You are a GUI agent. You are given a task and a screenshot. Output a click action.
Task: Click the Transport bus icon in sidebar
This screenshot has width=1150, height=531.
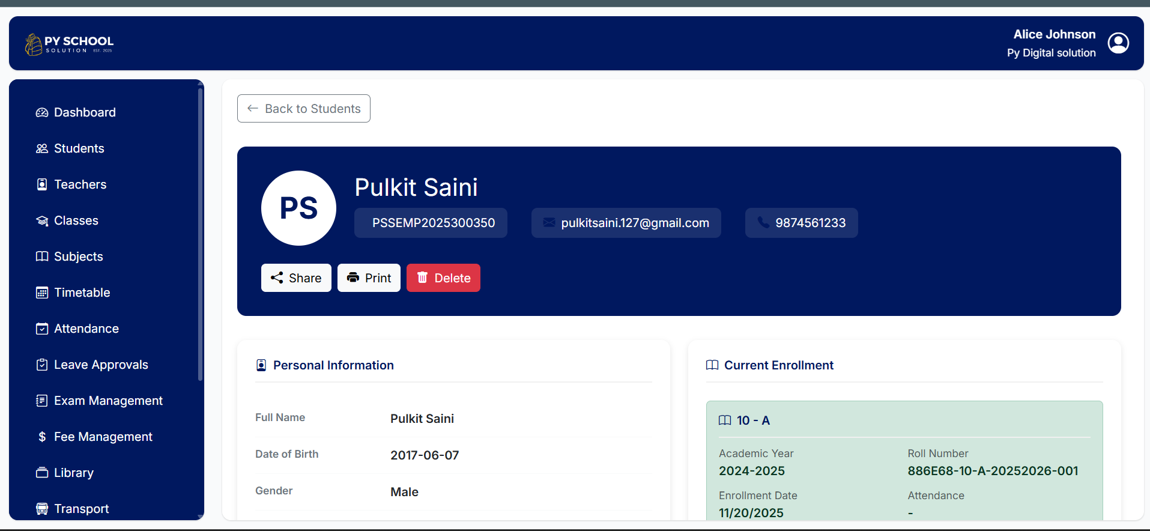pos(42,509)
